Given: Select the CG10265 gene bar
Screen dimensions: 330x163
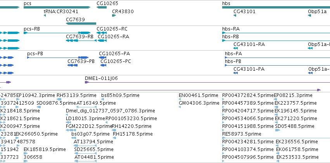Looking at the screenshot, I should 102,7.
